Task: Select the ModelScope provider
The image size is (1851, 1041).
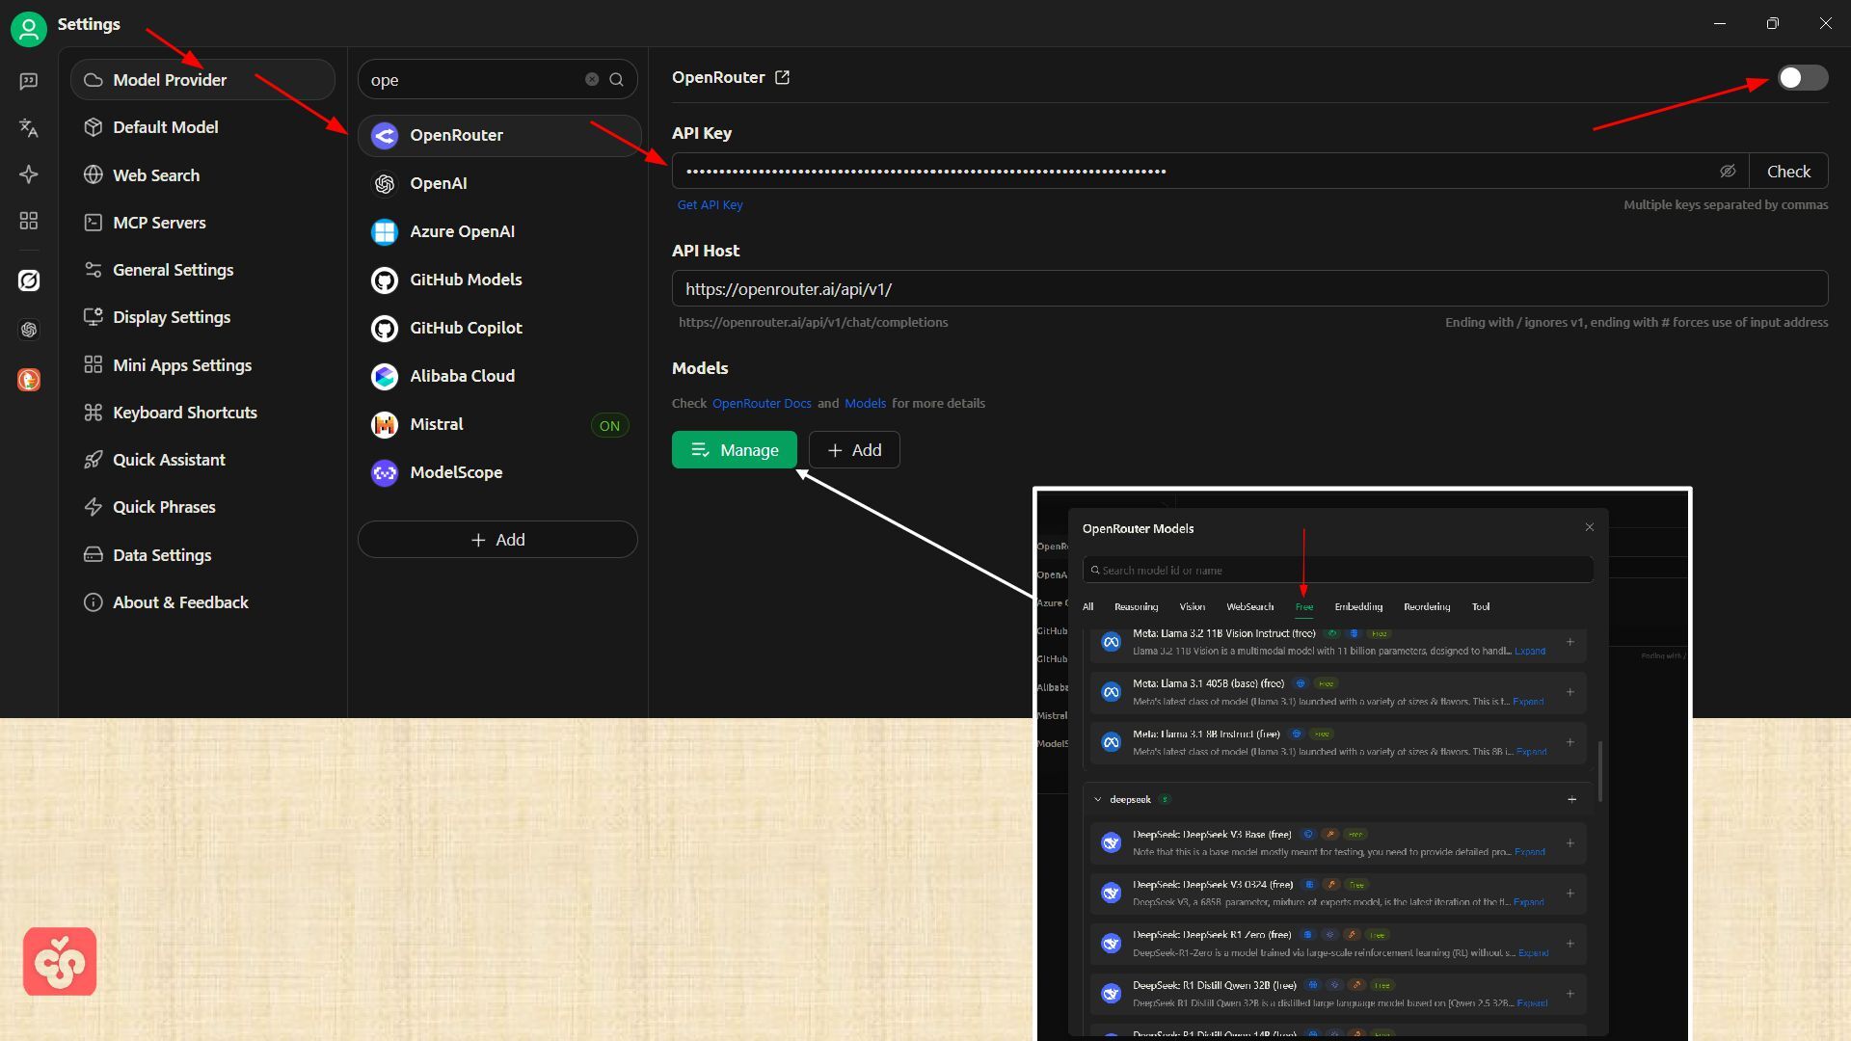Action: tap(498, 472)
